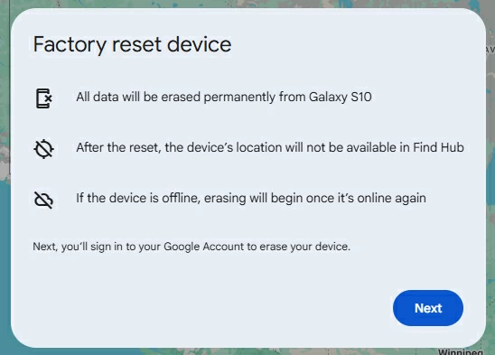Click the teal water area of map
Viewport: 495px width, 355px height.
(x=5, y=268)
